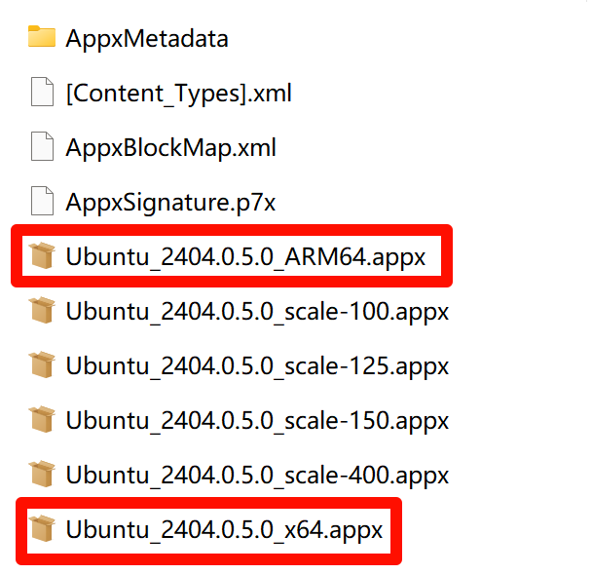The image size is (592, 574).
Task: Click the scale-150 appx package icon
Action: (x=42, y=421)
